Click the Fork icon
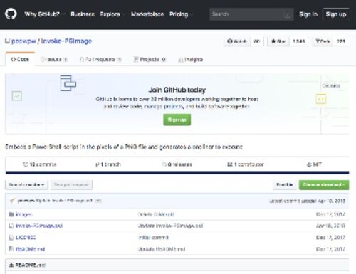 point(318,41)
